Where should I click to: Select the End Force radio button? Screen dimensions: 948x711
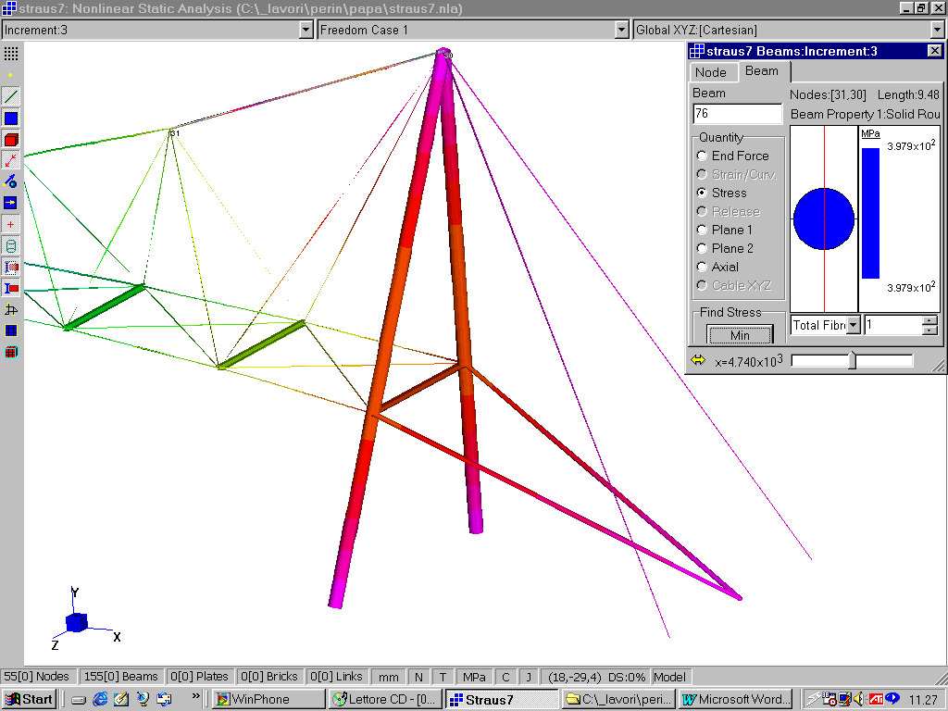703,156
